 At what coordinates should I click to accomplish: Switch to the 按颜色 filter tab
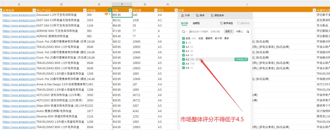pyautogui.click(x=196, y=23)
